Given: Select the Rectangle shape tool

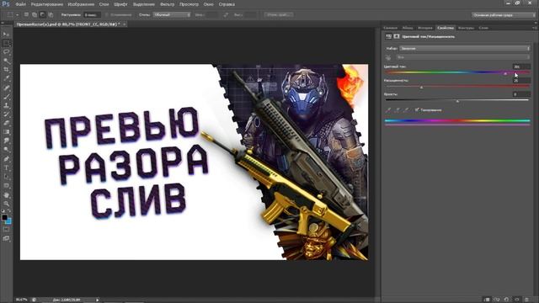Looking at the screenshot, I should tap(6, 186).
